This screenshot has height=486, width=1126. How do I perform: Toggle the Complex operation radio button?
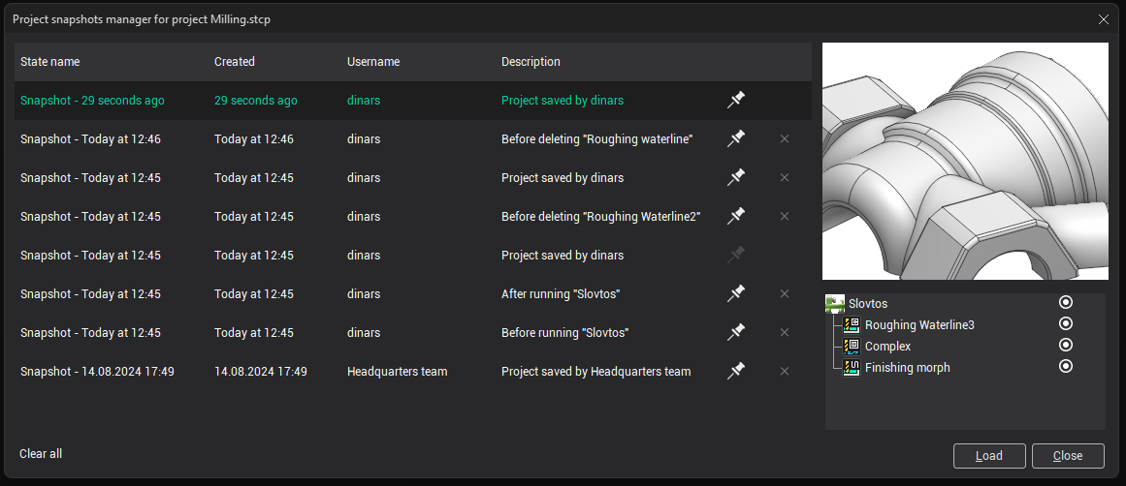pyautogui.click(x=1066, y=346)
